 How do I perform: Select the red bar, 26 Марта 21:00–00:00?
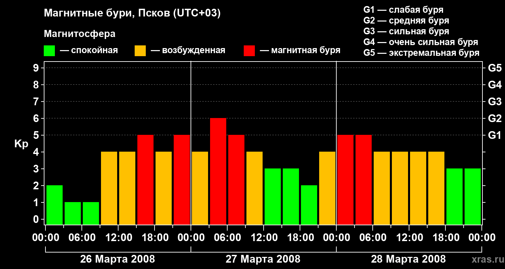point(182,180)
